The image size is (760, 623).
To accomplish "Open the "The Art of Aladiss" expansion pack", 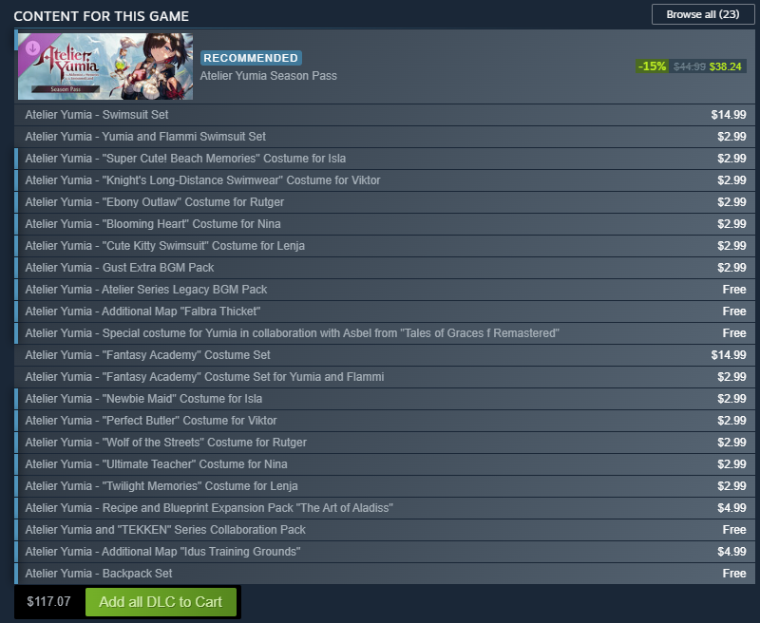I will click(385, 508).
